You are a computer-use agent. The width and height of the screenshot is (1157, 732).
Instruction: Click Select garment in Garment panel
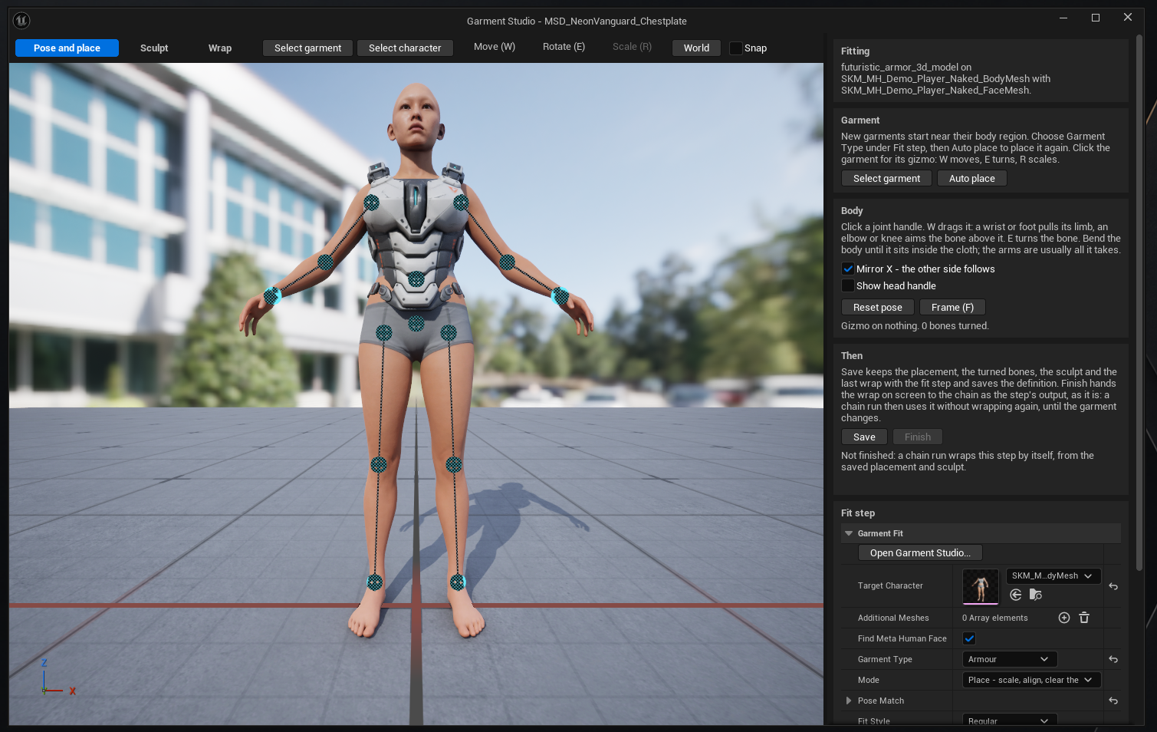(886, 178)
